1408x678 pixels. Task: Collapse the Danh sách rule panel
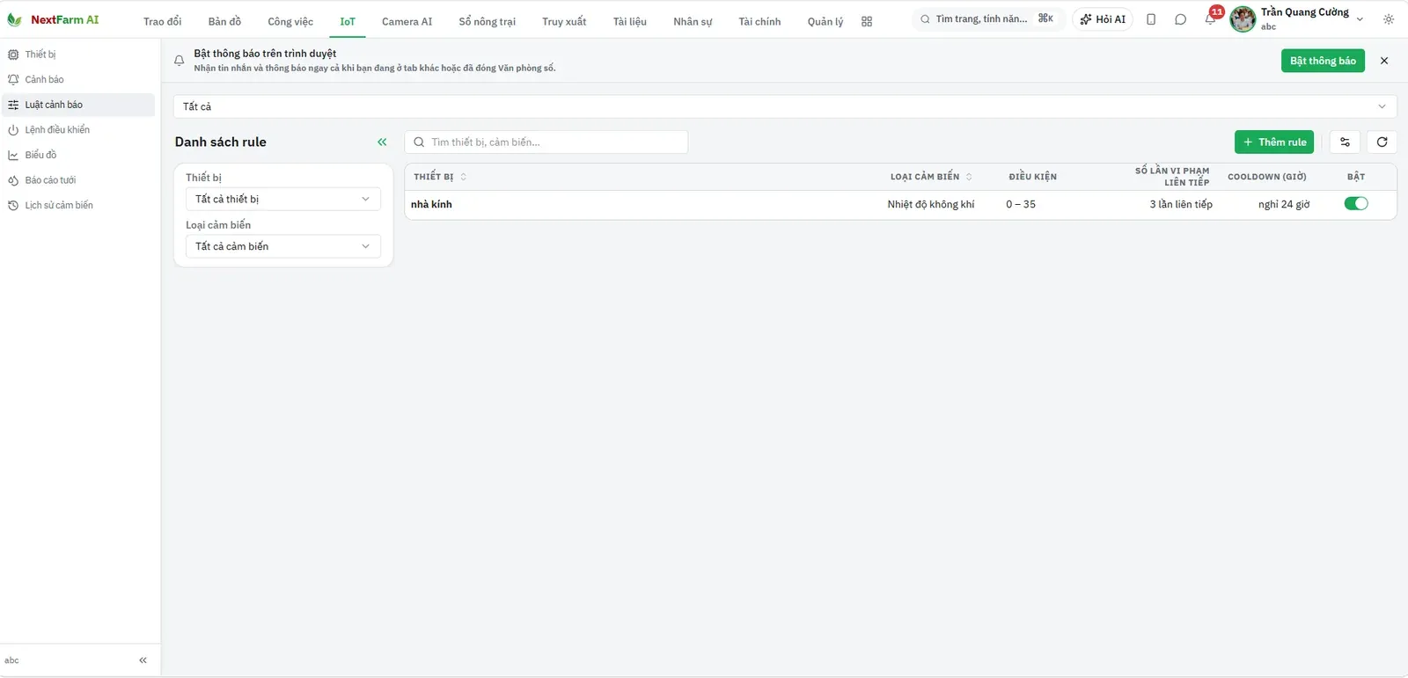point(382,142)
